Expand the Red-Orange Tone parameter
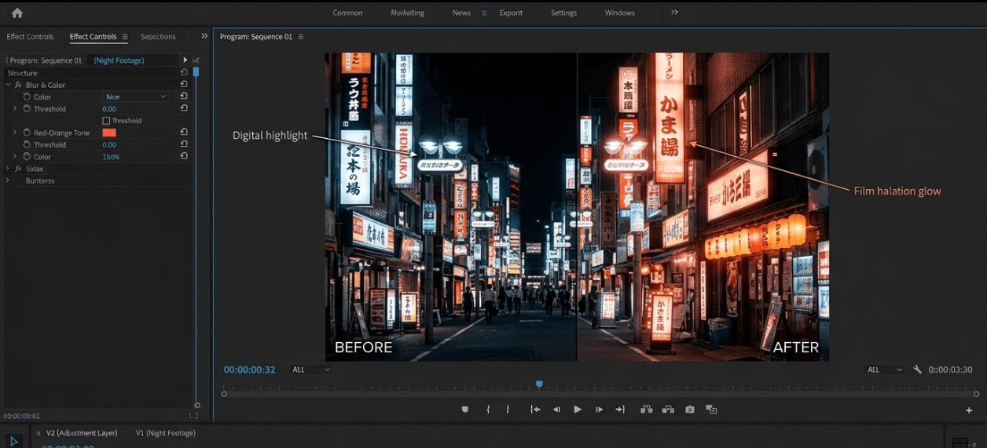987x448 pixels. pyautogui.click(x=15, y=133)
